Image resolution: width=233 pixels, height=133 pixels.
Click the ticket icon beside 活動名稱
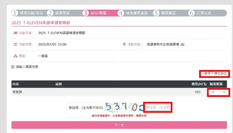pos(15,33)
